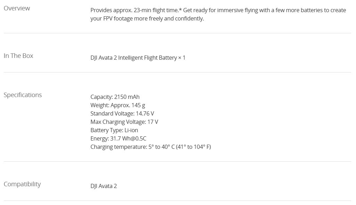The height and width of the screenshot is (205, 356).
Task: Click the asterisk after flight time
Action: [181, 10]
